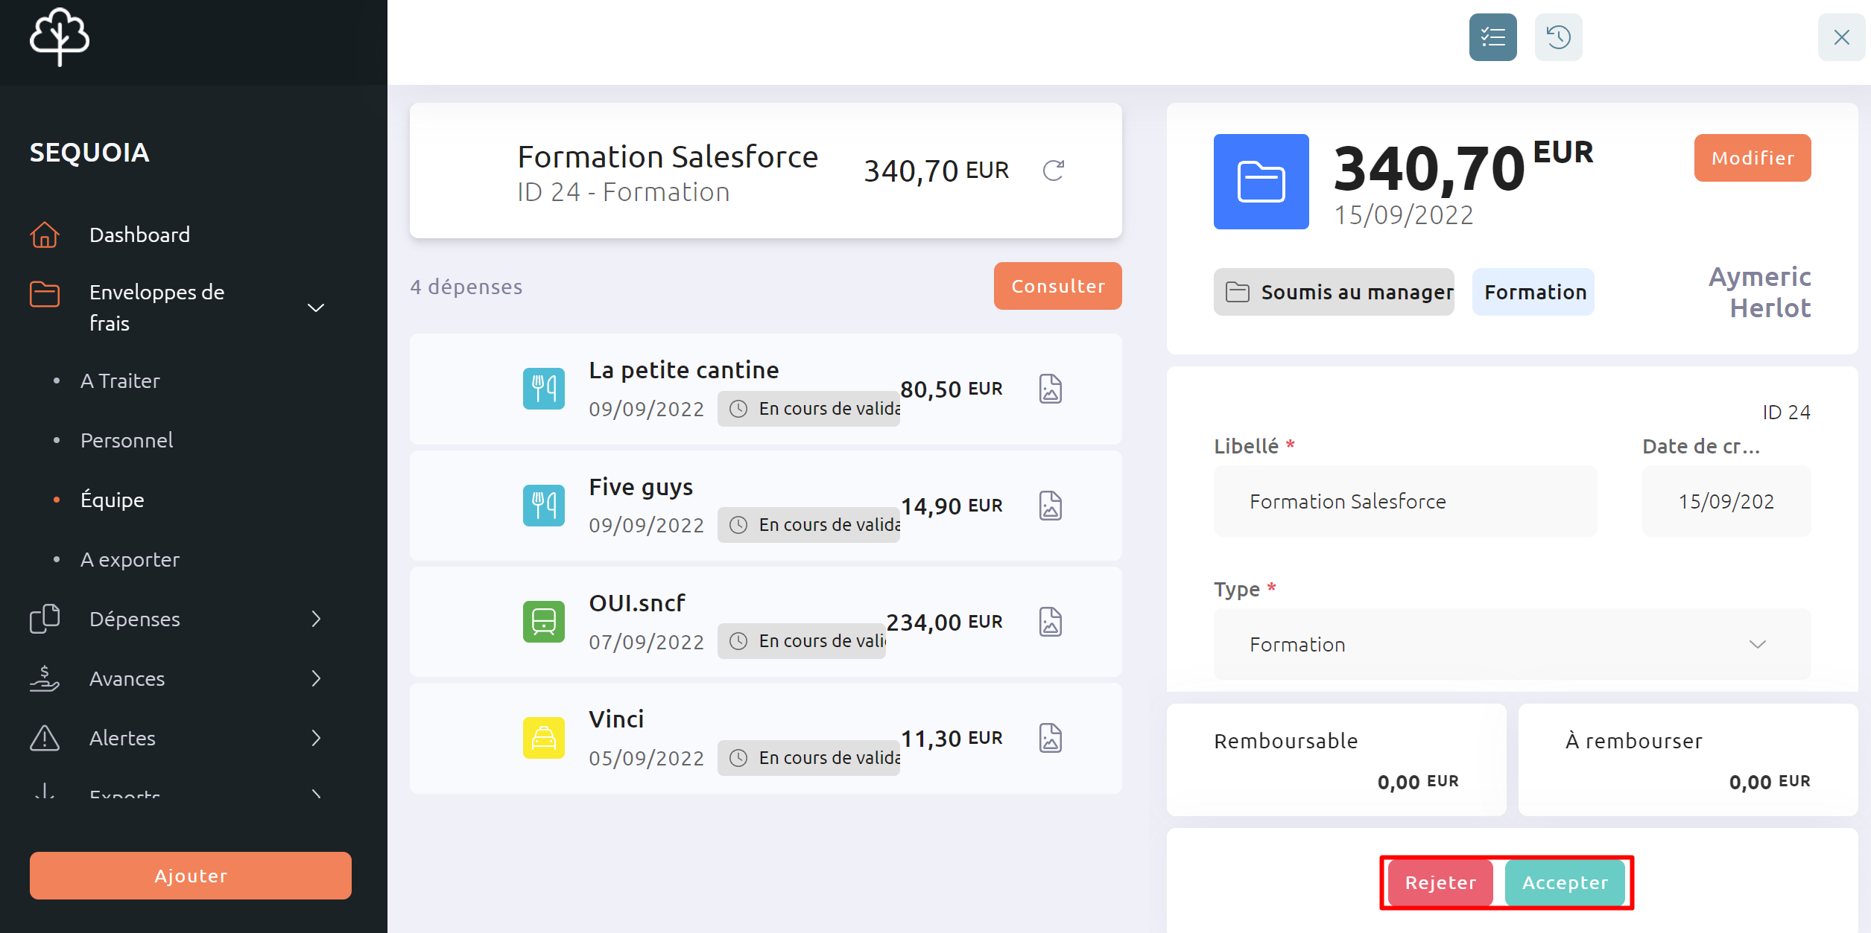
Task: Select Personnel submenu item
Action: [127, 440]
